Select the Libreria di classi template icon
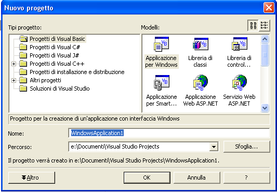Viewport: 277px width, 192px height. (200, 44)
